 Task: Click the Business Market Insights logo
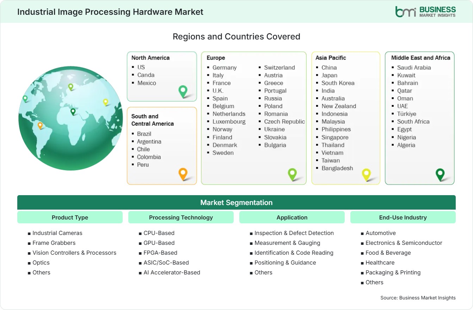(x=425, y=11)
